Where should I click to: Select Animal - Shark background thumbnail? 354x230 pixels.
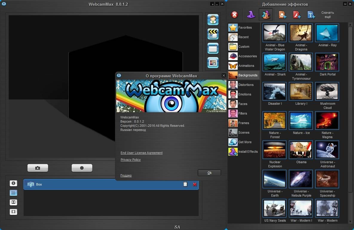coord(275,62)
